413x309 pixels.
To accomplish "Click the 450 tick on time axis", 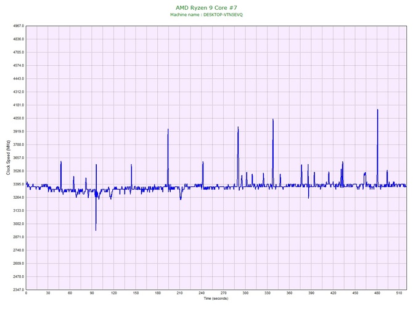I will (x=355, y=293).
